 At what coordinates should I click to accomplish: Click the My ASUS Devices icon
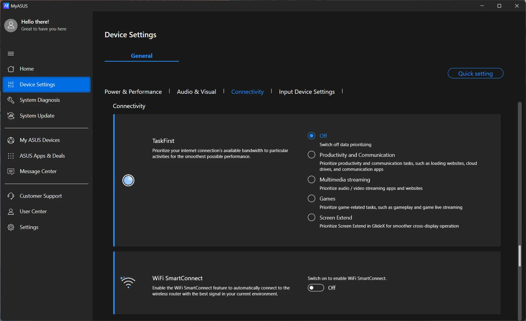tap(11, 140)
